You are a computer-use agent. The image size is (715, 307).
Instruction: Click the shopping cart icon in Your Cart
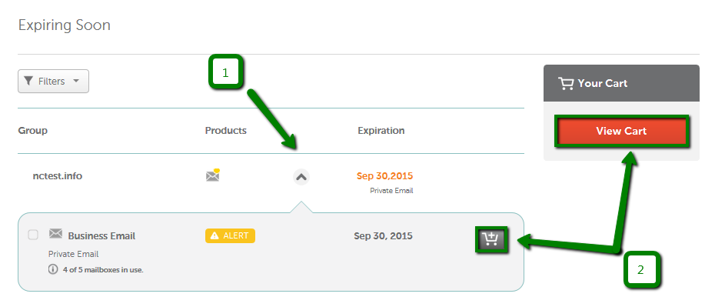coord(566,83)
